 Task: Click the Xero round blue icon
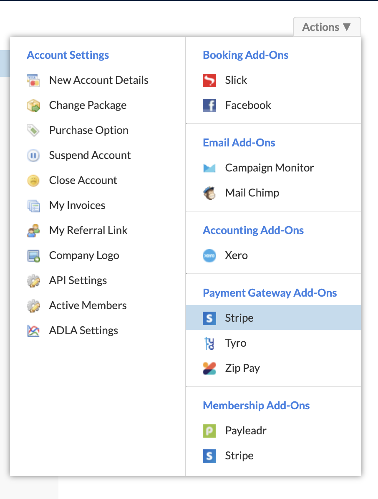click(x=209, y=255)
